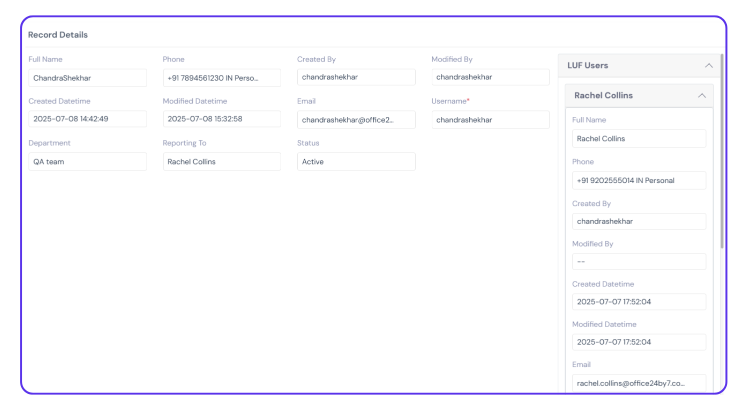Click the top Modified By chandrashekhar field
The width and height of the screenshot is (748, 410).
(490, 77)
